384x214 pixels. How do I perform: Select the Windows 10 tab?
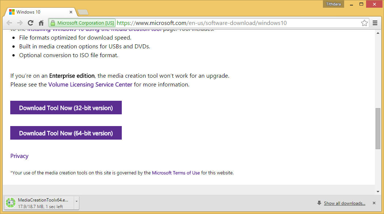[x=40, y=12]
